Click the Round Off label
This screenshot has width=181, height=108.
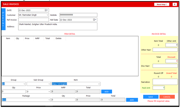(158, 73)
